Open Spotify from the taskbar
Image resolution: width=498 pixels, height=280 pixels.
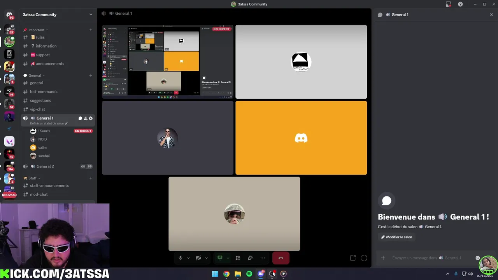(x=249, y=274)
